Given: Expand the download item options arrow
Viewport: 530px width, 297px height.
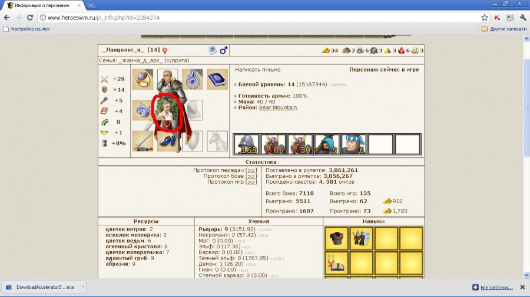Looking at the screenshot, I should point(82,287).
